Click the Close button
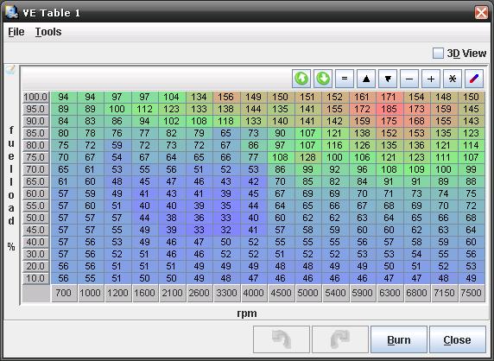494x361 pixels. point(458,339)
